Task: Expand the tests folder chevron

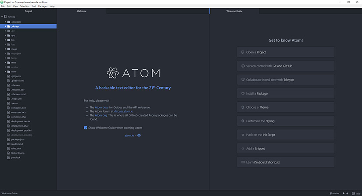Action: point(5,63)
